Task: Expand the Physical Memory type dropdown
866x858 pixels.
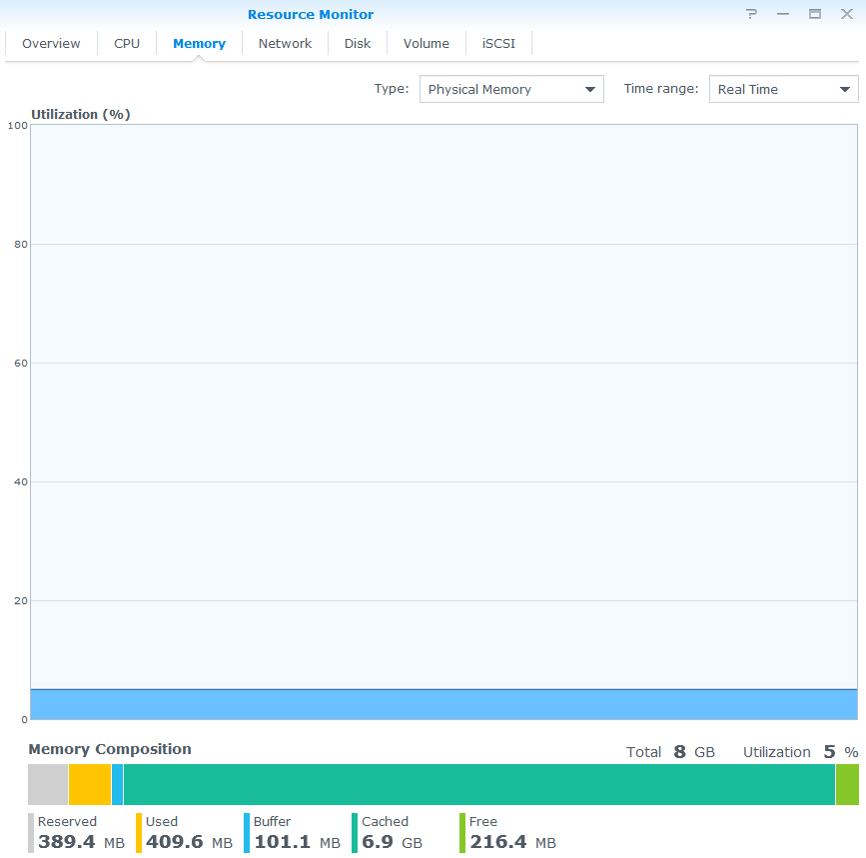Action: pyautogui.click(x=511, y=89)
